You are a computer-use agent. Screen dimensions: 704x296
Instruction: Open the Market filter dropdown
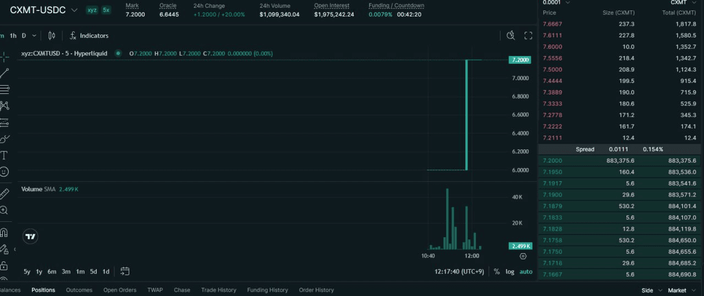[681, 291]
